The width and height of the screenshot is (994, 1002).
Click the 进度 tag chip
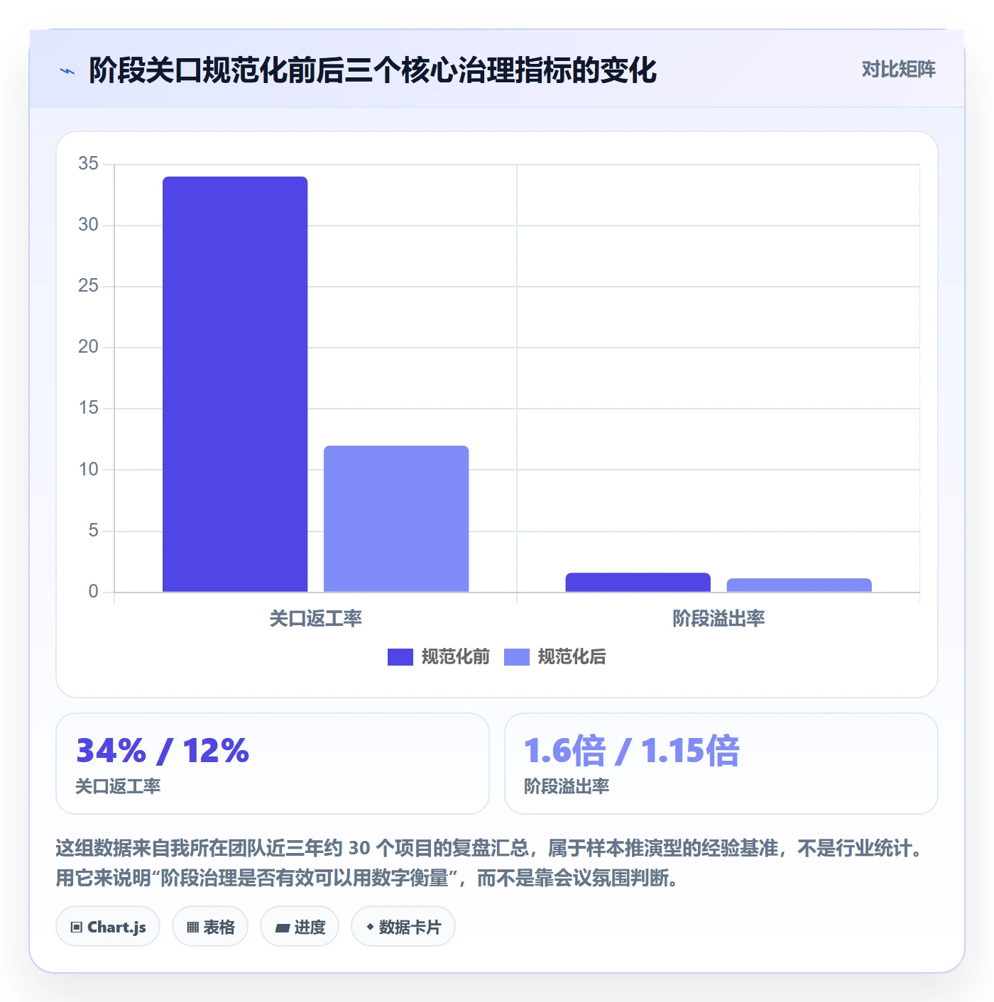(300, 927)
